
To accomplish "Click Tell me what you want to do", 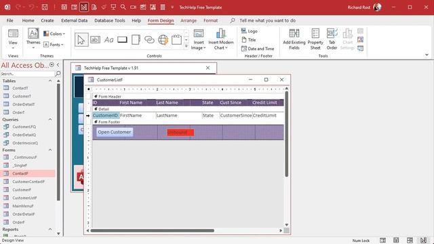I will pyautogui.click(x=267, y=20).
